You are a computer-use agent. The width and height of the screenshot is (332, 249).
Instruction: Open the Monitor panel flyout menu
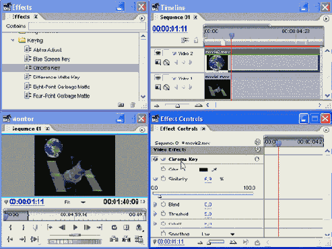coord(142,130)
